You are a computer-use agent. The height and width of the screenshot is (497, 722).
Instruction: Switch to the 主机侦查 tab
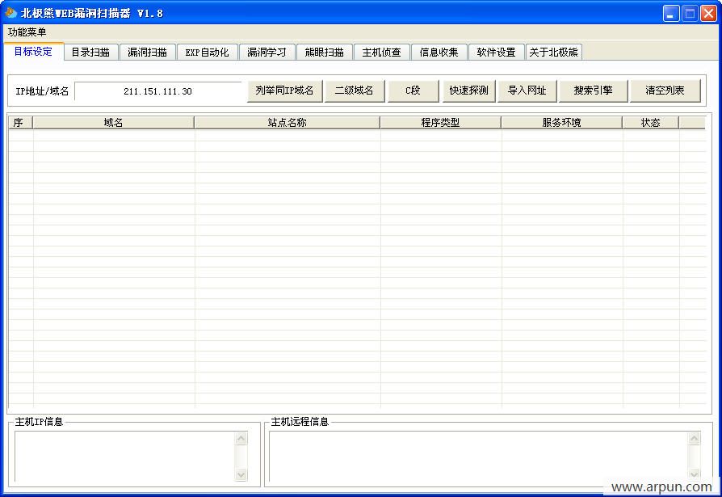coord(381,52)
